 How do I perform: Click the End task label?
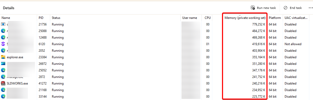tap(296, 8)
